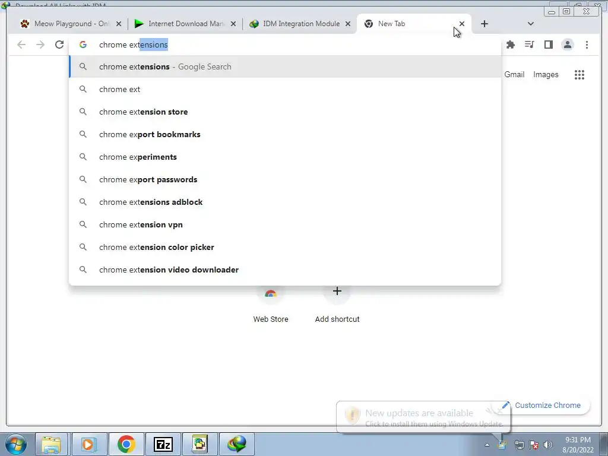This screenshot has width=608, height=456.
Task: Show hidden system tray icons
Action: coord(487,445)
